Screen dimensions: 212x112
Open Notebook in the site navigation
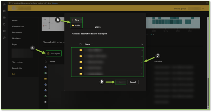coord(16,38)
